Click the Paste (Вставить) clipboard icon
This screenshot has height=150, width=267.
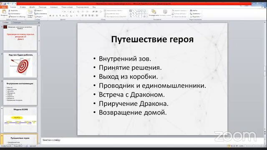pos(4,12)
